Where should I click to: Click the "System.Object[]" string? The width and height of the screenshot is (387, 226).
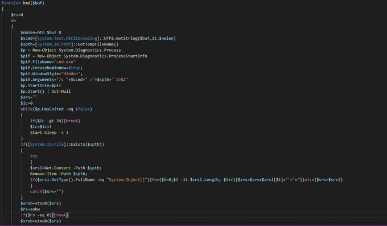(127, 180)
